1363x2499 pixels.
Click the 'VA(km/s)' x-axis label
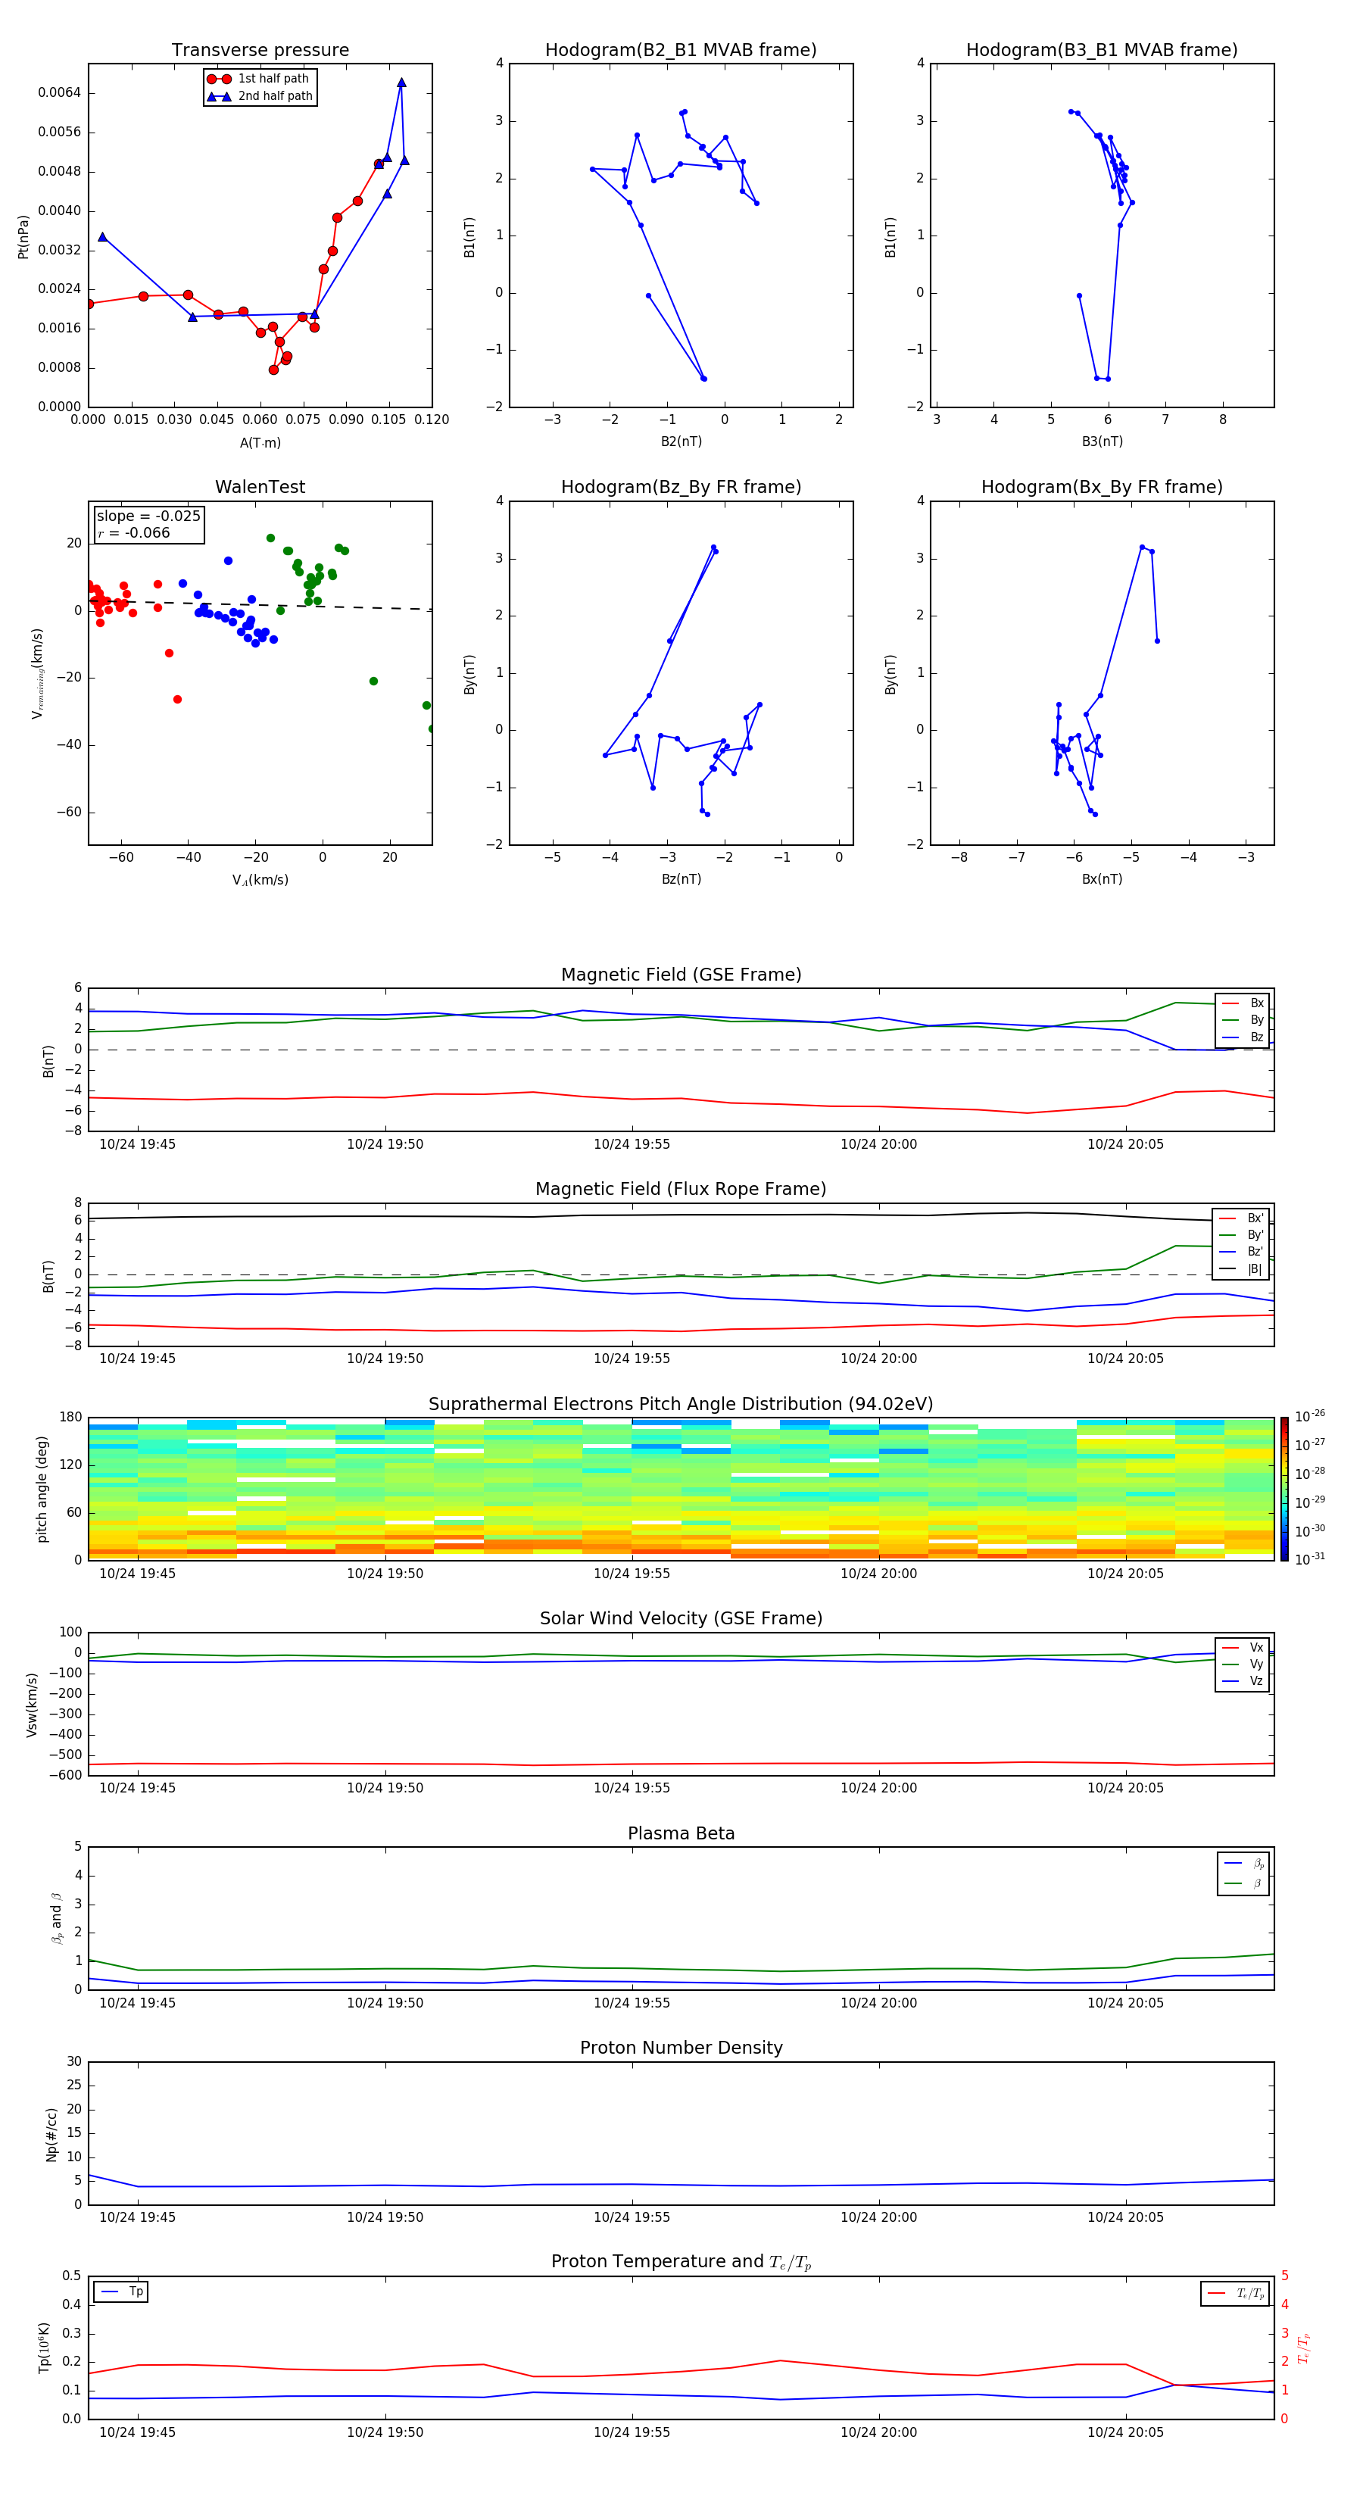(260, 880)
